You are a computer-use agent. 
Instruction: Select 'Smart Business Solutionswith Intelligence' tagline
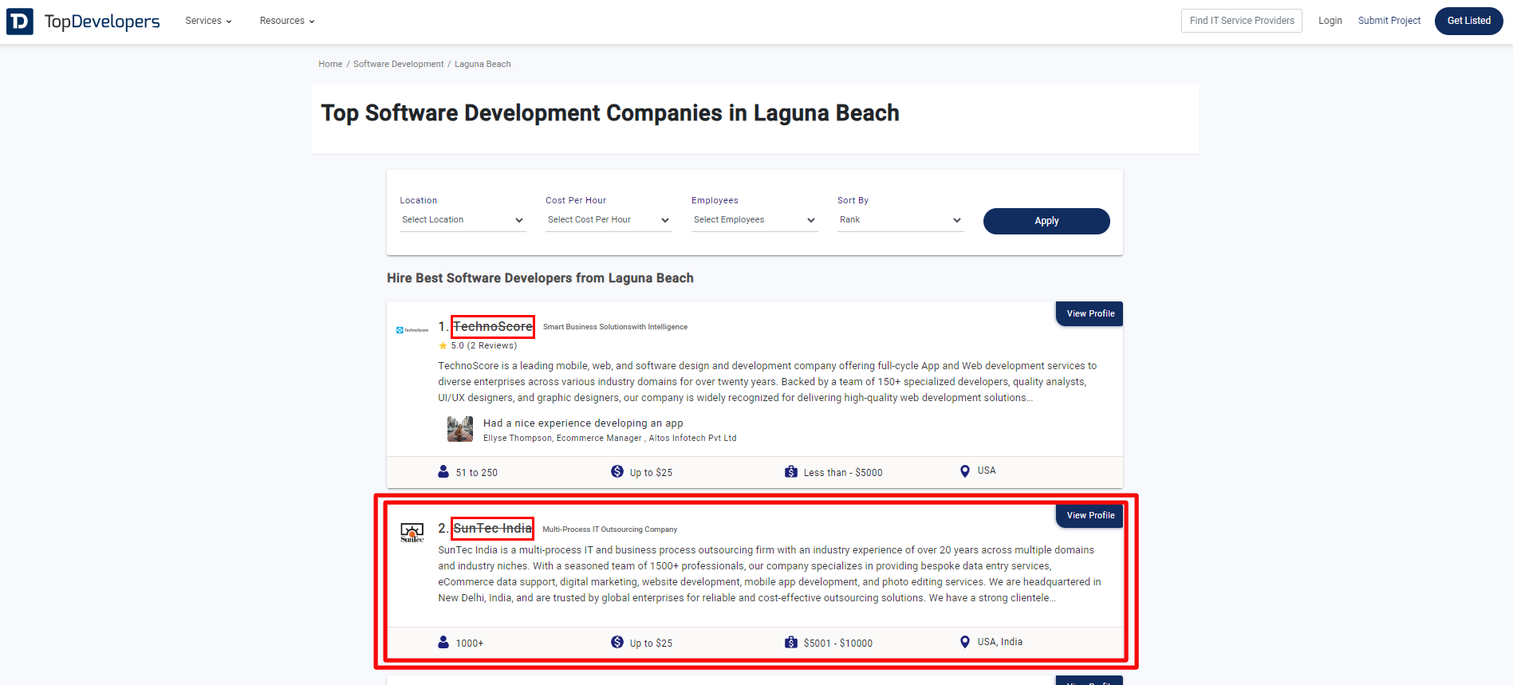click(x=615, y=327)
